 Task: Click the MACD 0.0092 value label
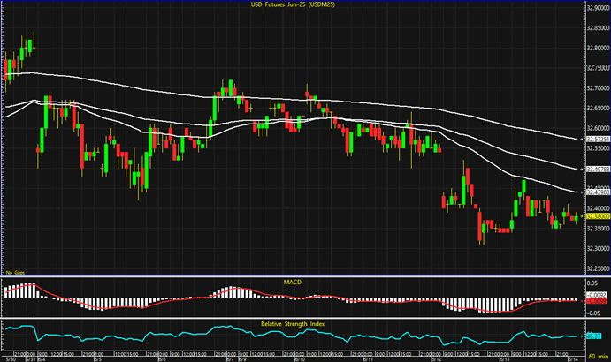click(598, 296)
